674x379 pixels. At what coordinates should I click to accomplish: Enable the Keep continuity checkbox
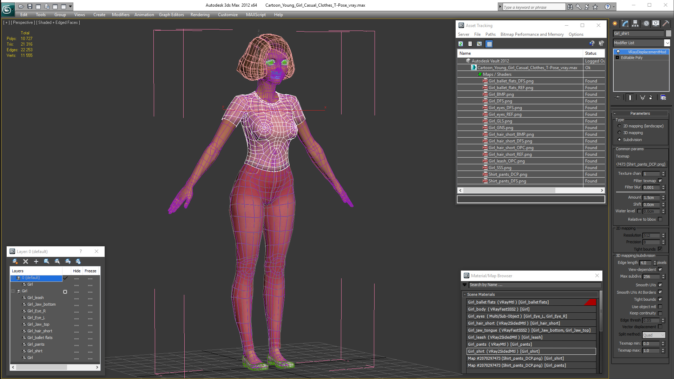660,313
